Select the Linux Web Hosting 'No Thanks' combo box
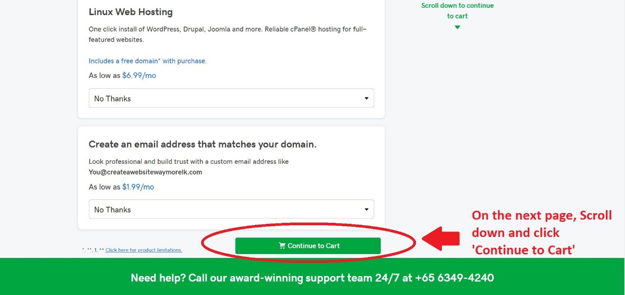Viewport: 625px width, 295px height. click(231, 98)
